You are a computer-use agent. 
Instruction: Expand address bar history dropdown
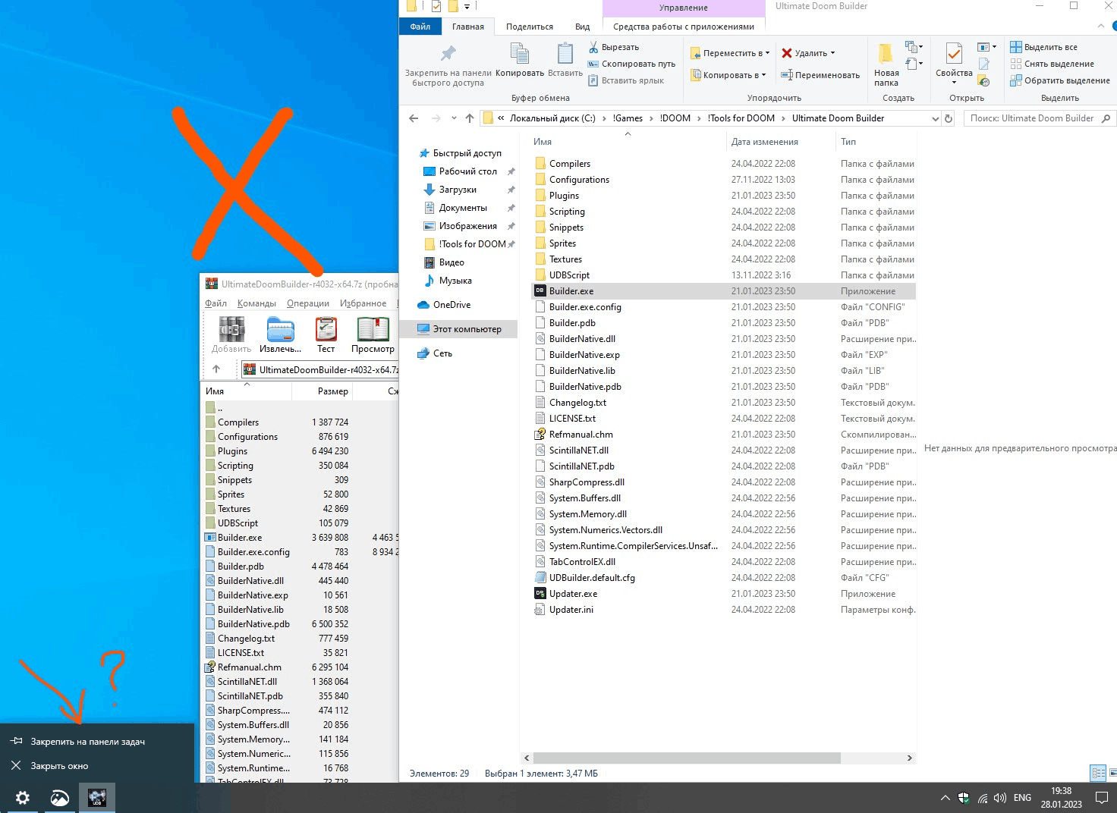click(935, 118)
